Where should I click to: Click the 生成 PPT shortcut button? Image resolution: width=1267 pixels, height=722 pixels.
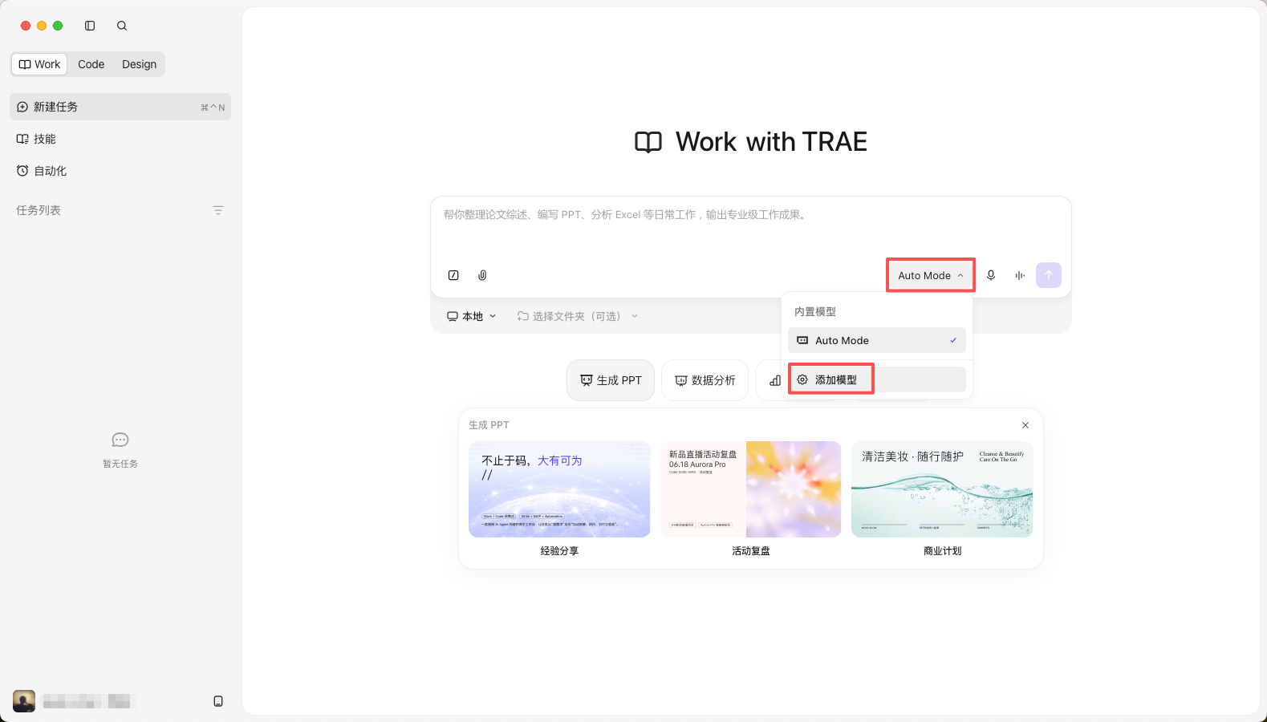pyautogui.click(x=611, y=380)
